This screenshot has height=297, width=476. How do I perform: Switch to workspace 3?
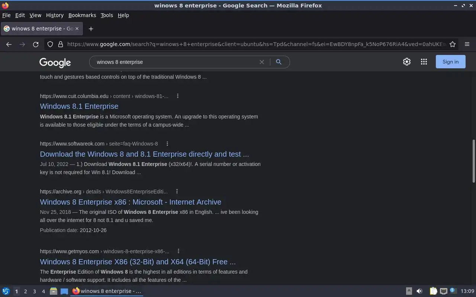click(34, 291)
